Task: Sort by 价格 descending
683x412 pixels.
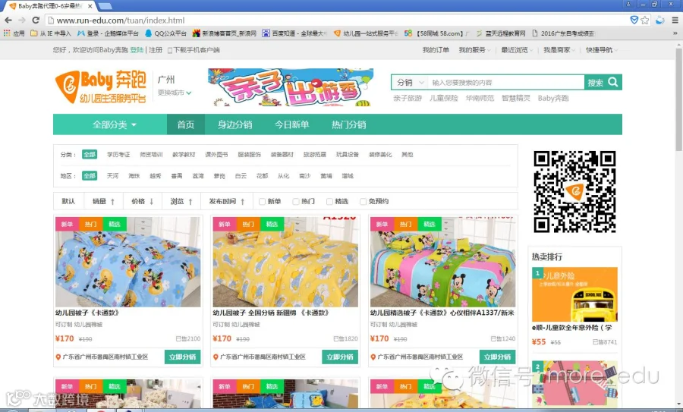Action: tap(143, 201)
